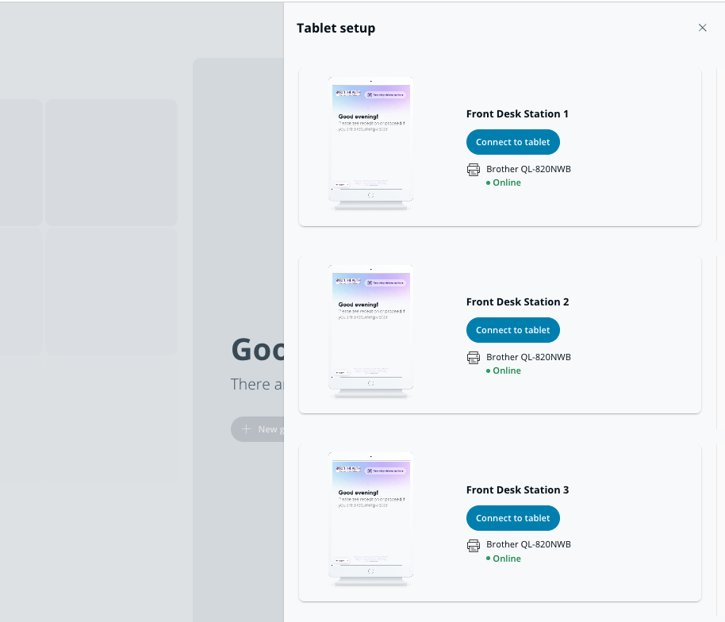Select the Front Desk Station 3 title

[x=517, y=490]
